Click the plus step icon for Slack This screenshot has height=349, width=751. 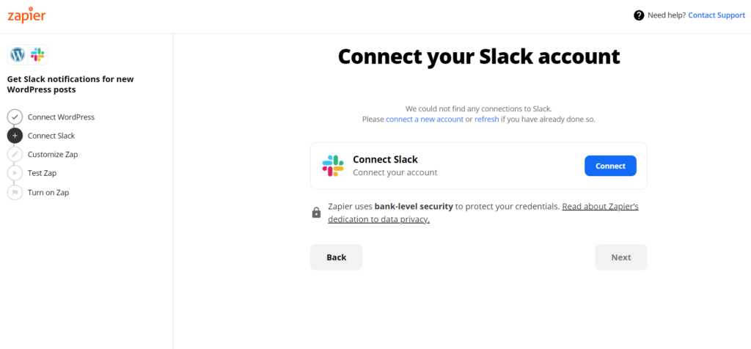(15, 136)
